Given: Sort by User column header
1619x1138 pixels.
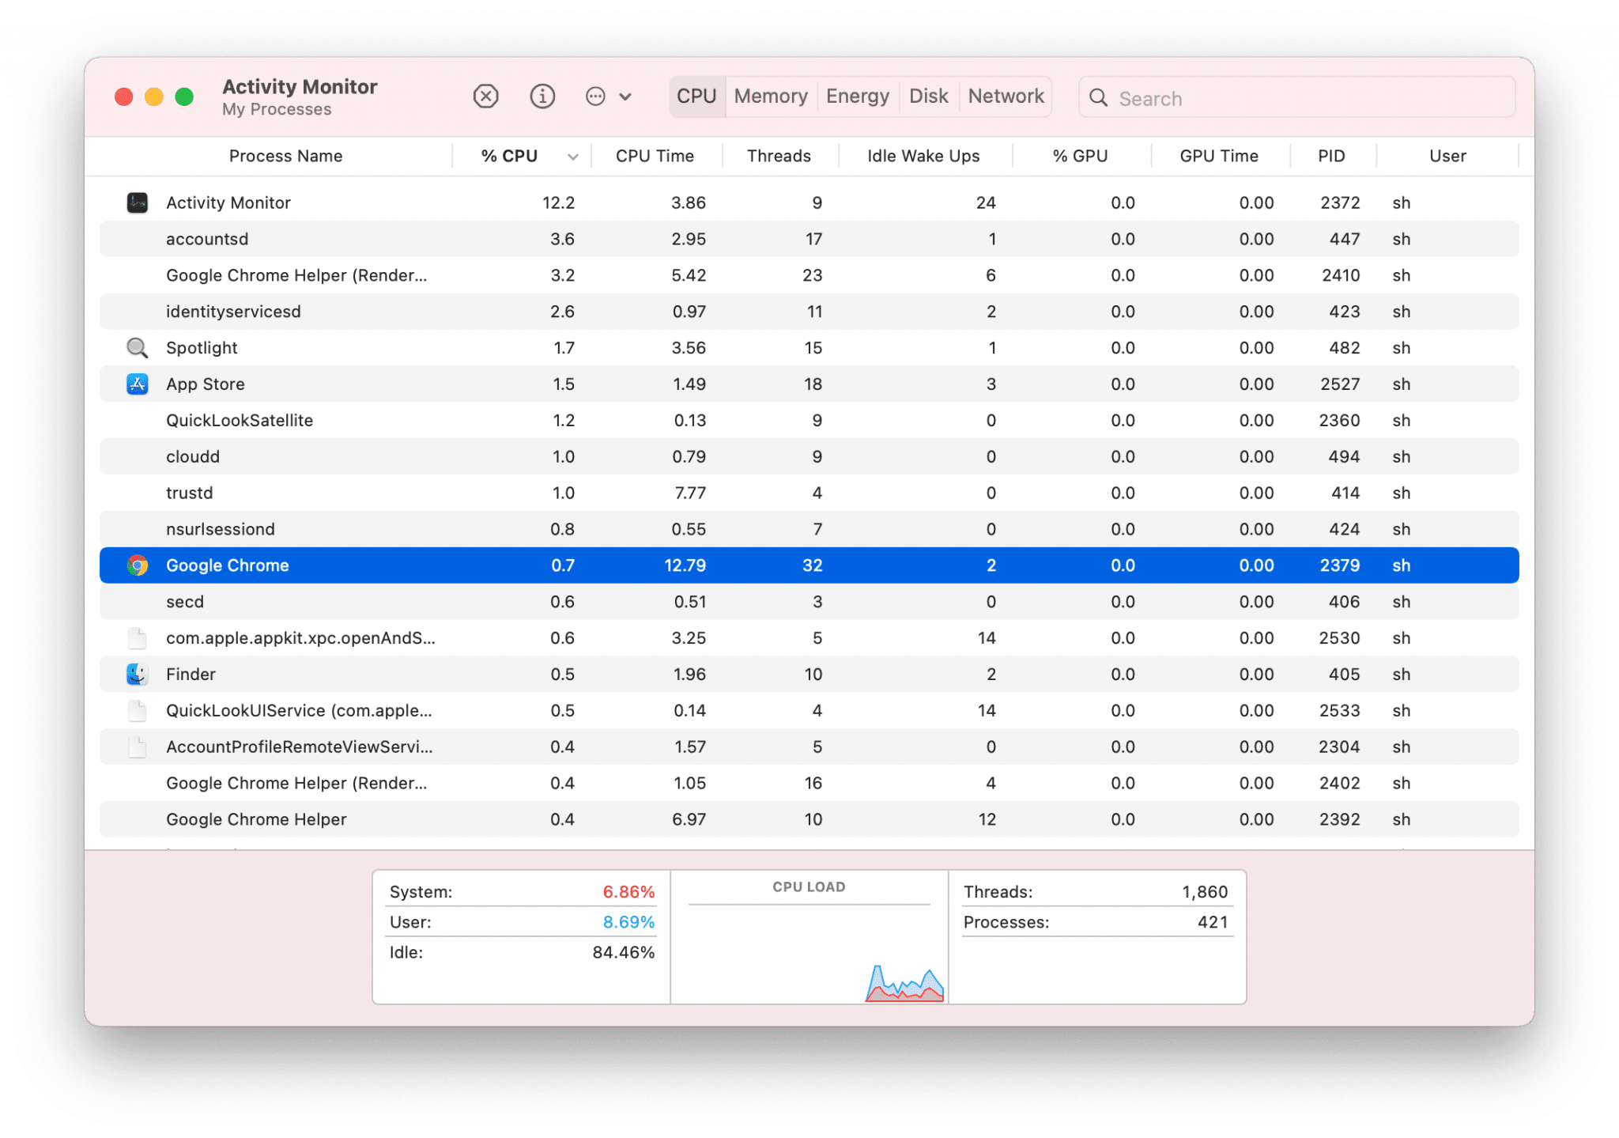Looking at the screenshot, I should pyautogui.click(x=1447, y=156).
